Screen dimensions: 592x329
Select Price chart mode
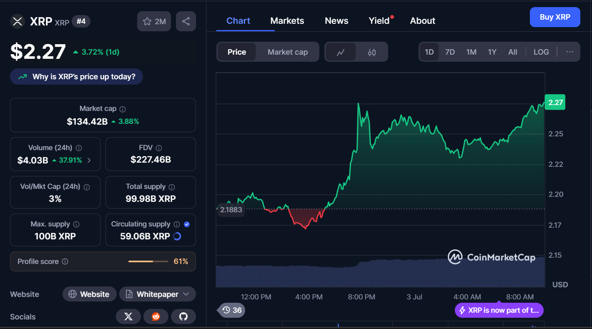(x=237, y=52)
